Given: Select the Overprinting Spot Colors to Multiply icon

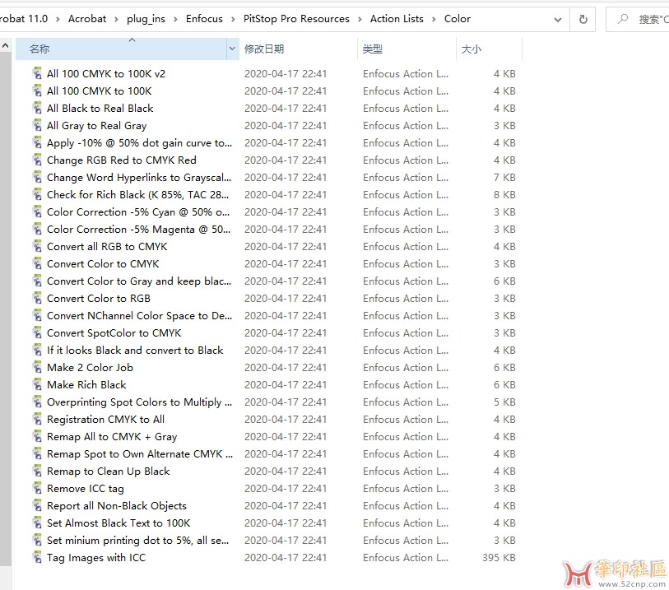Looking at the screenshot, I should [x=38, y=402].
